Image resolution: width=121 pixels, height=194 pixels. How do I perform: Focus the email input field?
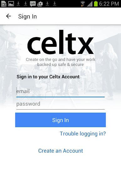60,92
